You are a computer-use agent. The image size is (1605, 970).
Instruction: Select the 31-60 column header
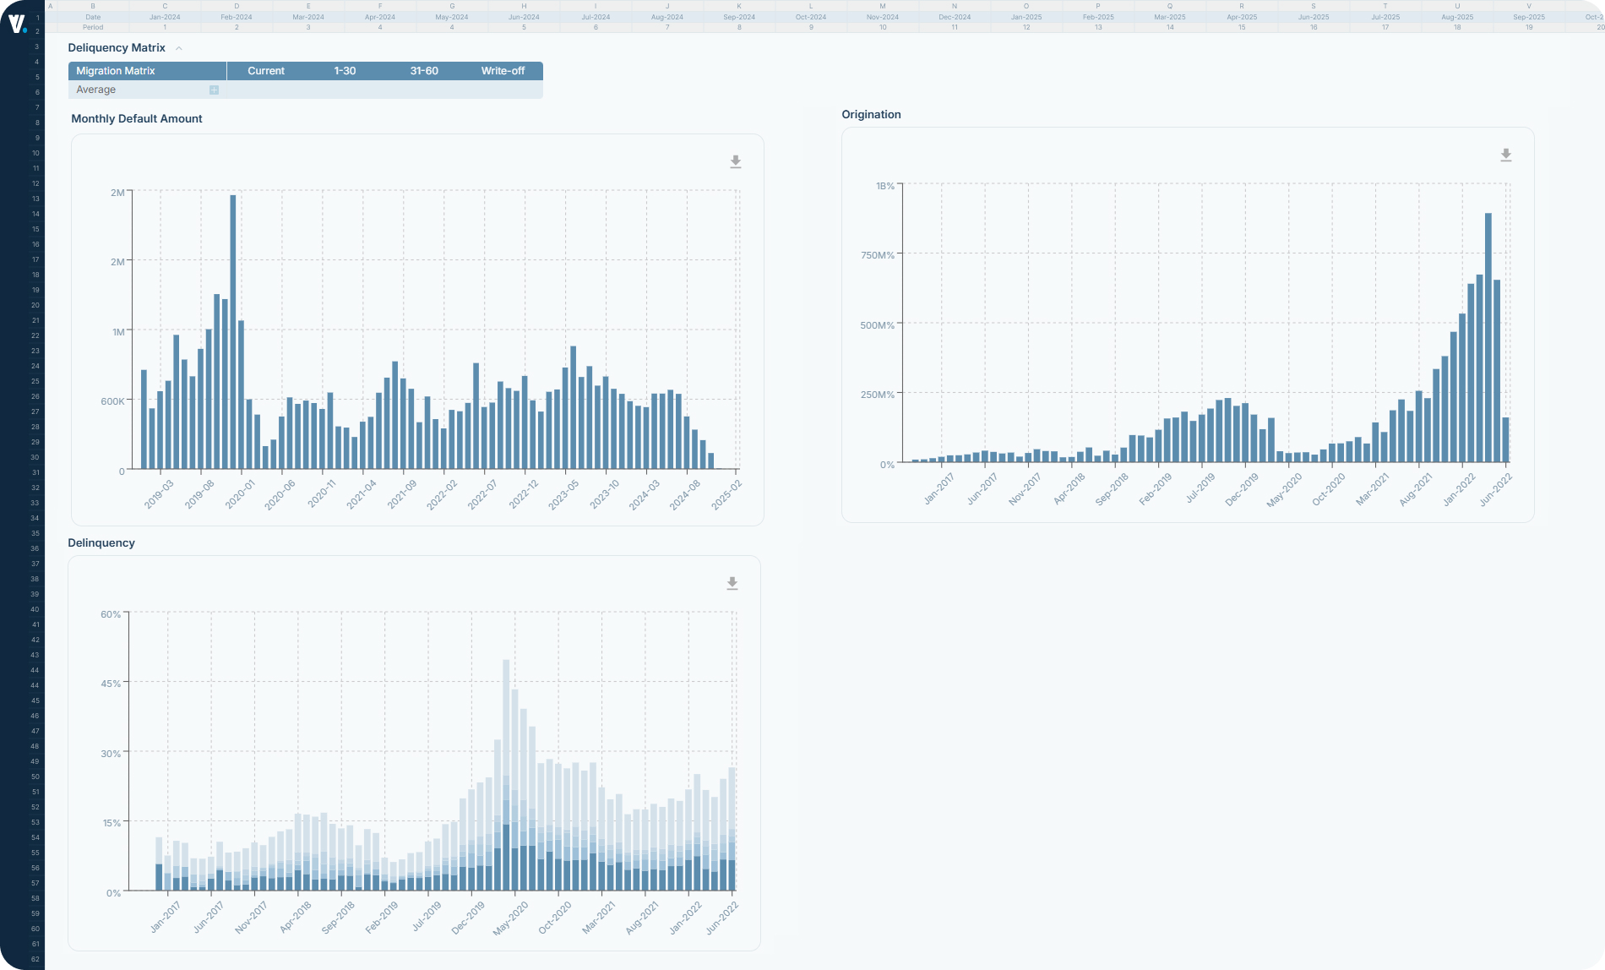pos(424,71)
